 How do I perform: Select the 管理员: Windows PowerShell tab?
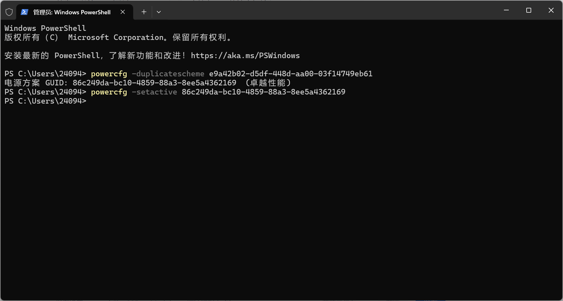click(x=72, y=12)
